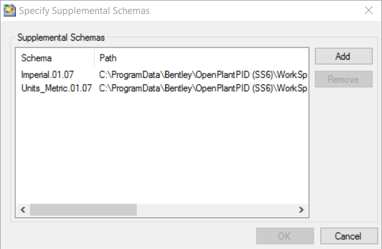The image size is (382, 249).
Task: Click the right arrow of horizontal scrollbar
Action: (x=302, y=210)
